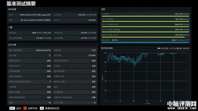Click the red C 重新开始 restart button
Viewport: 198px width, 111px height.
pyautogui.click(x=30, y=108)
